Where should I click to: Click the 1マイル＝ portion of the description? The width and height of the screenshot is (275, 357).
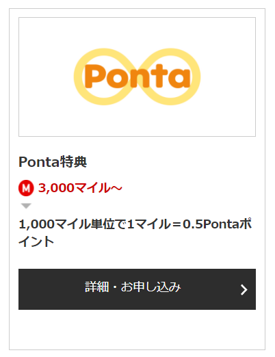(154, 224)
